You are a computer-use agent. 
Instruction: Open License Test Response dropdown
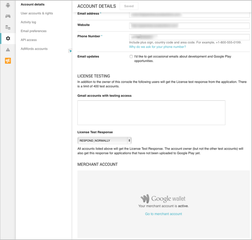point(104,140)
